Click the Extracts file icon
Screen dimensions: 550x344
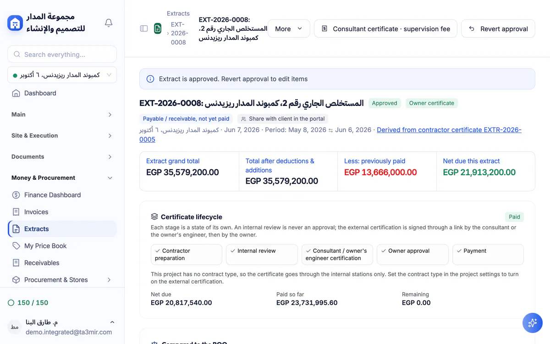point(16,229)
